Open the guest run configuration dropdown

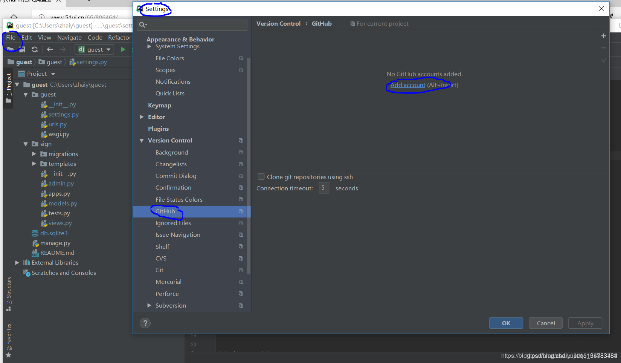[x=94, y=49]
